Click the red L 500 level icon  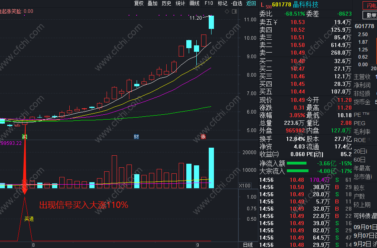[266, 5]
